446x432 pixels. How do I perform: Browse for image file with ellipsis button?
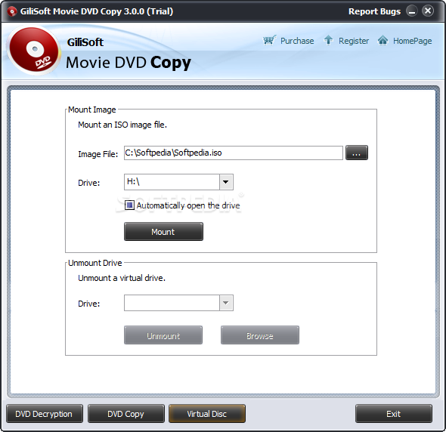pos(357,153)
